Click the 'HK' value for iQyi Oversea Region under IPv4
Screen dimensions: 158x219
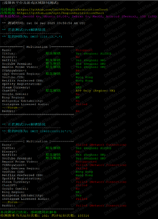tap(77, 74)
